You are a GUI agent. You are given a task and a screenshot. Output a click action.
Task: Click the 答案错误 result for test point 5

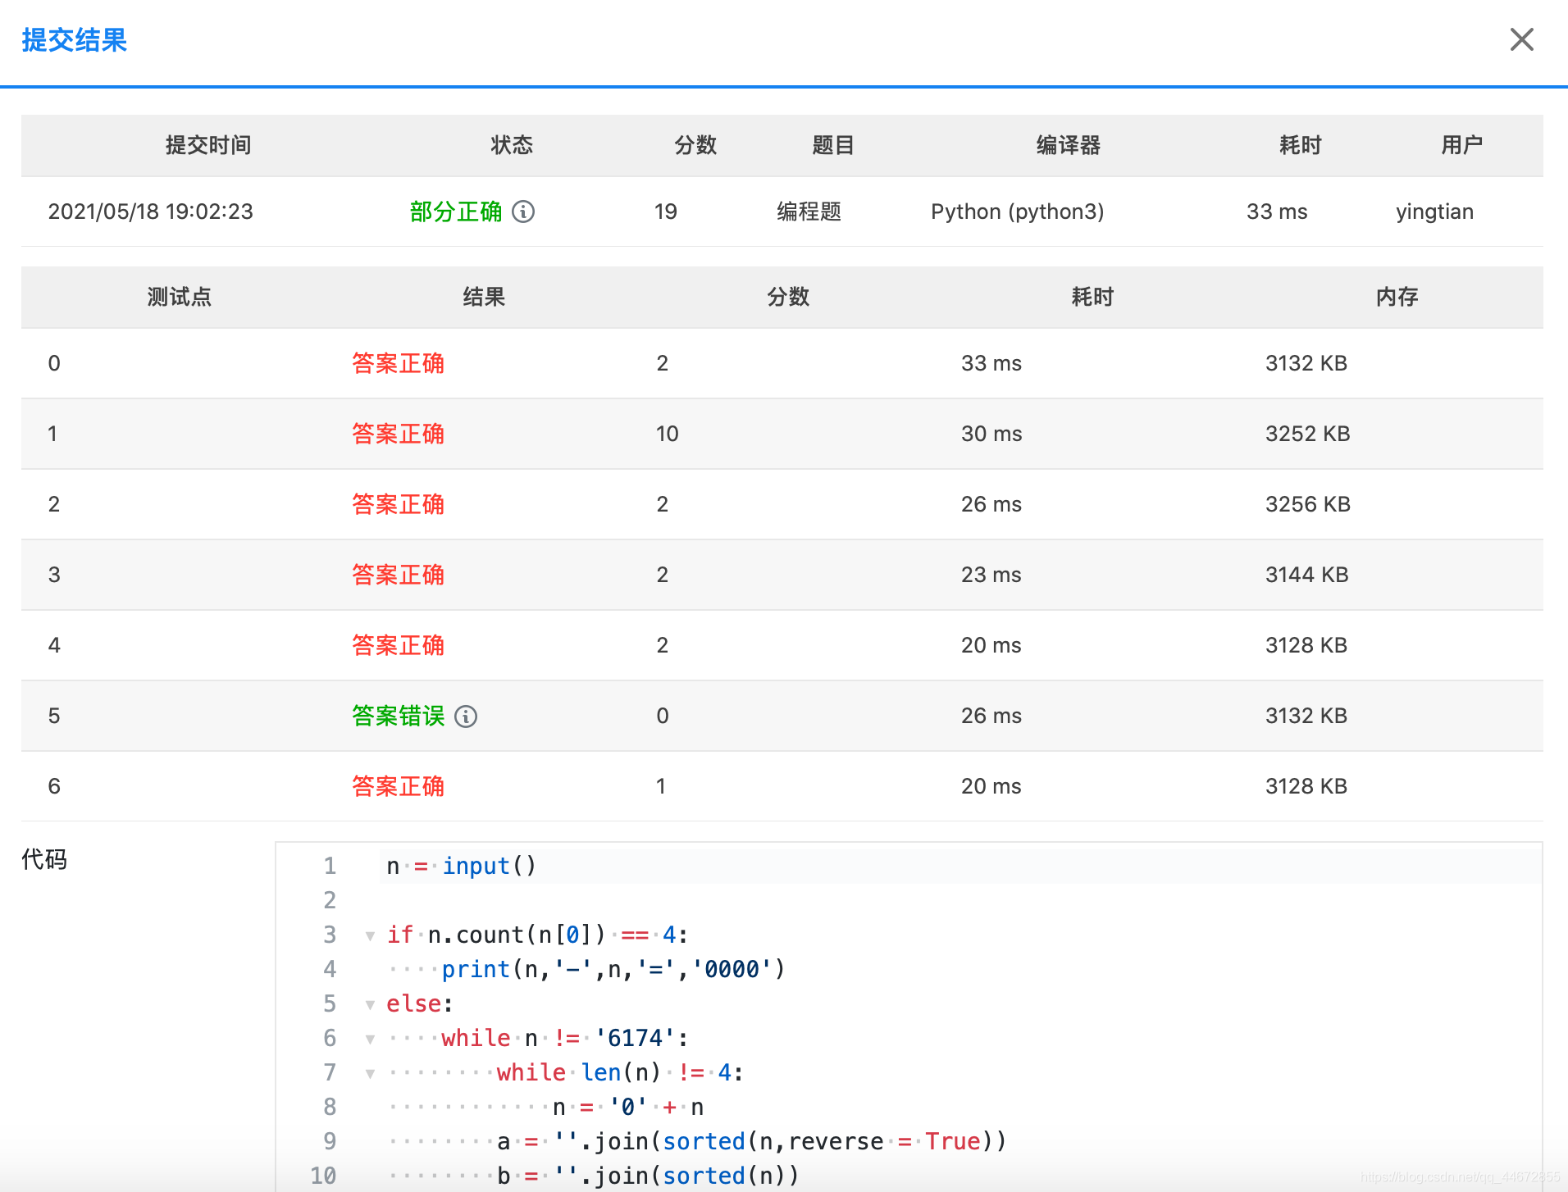[399, 716]
